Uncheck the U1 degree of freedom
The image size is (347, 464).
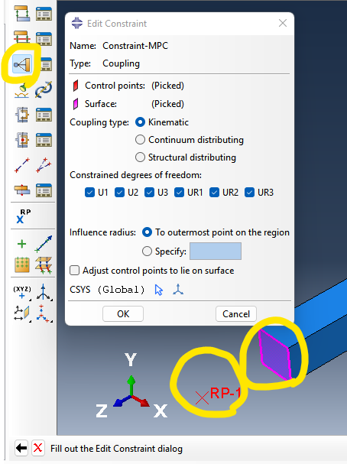89,193
